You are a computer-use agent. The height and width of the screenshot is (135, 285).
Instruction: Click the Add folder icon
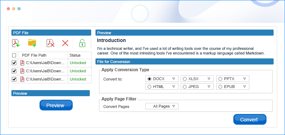[32, 43]
